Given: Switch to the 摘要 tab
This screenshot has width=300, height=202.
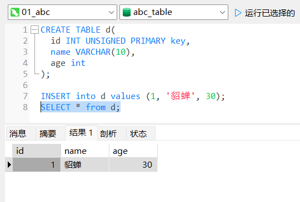Looking at the screenshot, I should pos(51,133).
